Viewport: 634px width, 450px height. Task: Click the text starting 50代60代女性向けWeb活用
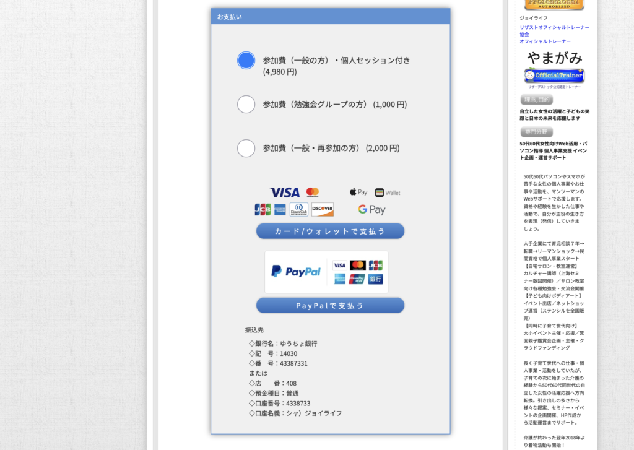[x=554, y=150]
